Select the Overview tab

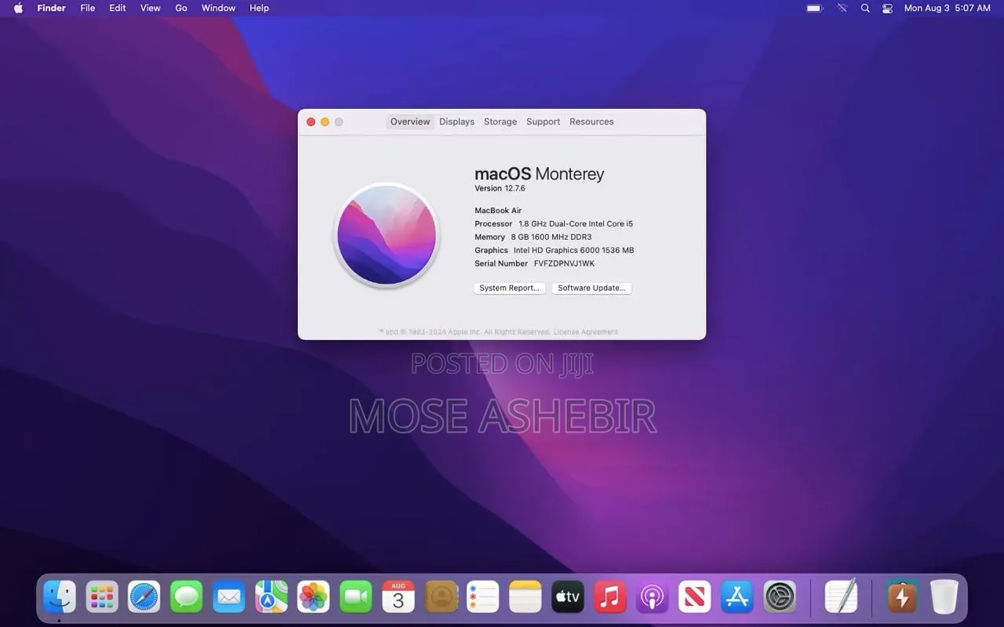point(410,121)
